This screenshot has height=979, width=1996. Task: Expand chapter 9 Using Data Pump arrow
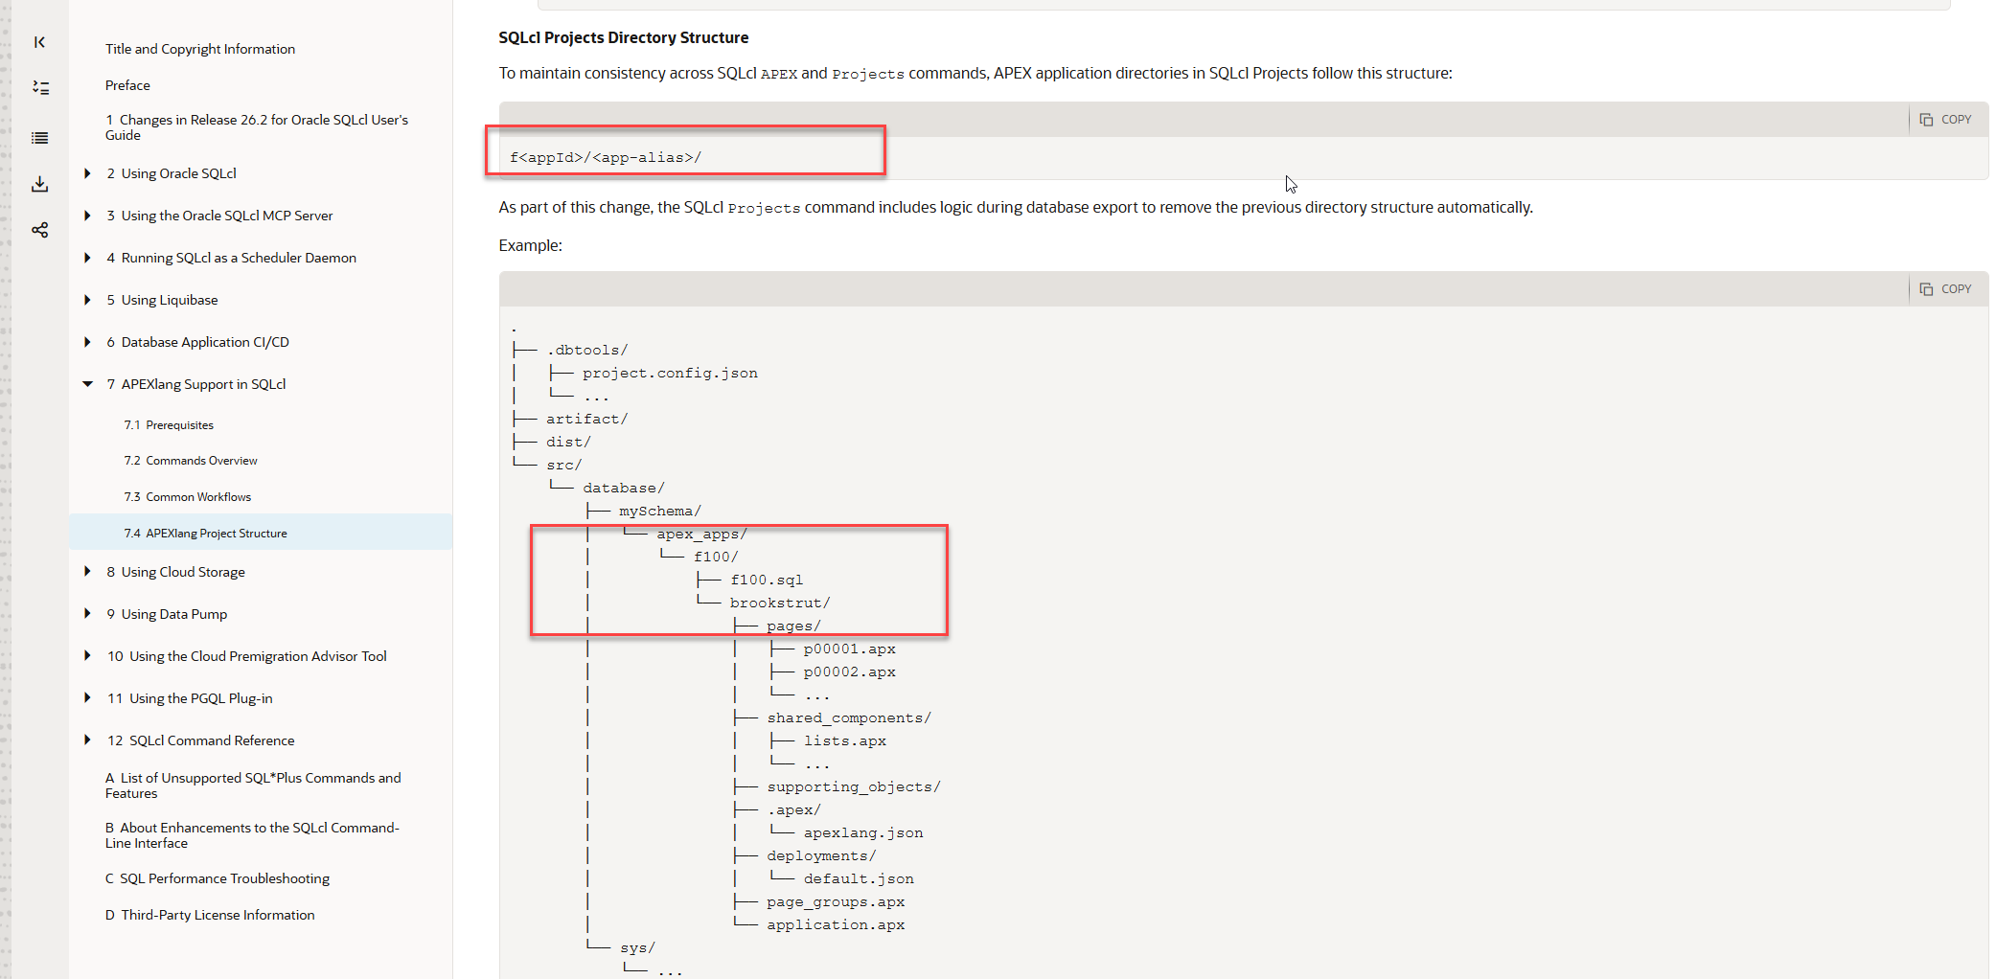[x=87, y=614]
